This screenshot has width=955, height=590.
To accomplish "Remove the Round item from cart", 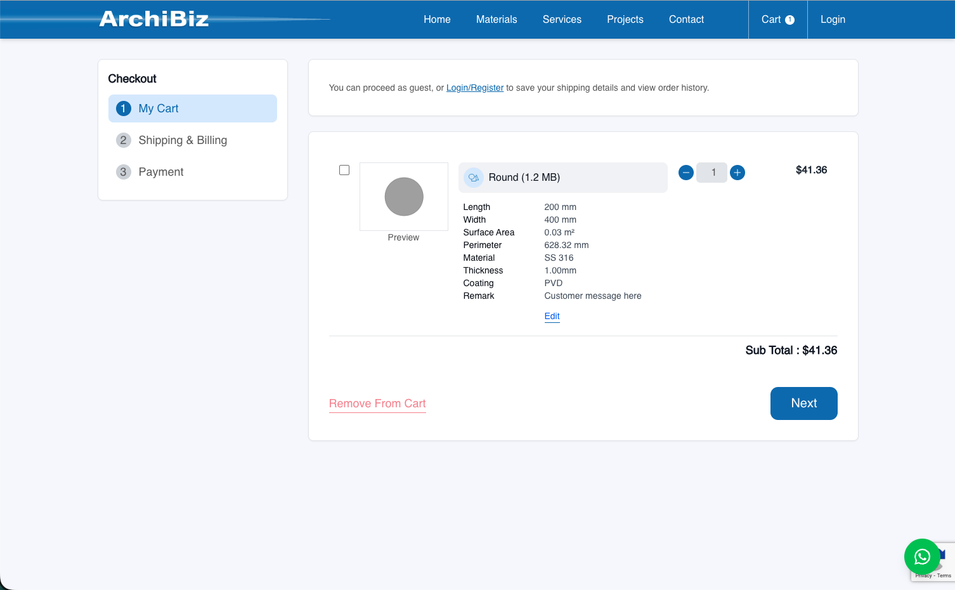I will pyautogui.click(x=377, y=403).
